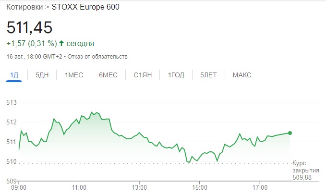The height and width of the screenshot is (195, 326).
Task: Click the STOXX Europe 600 title
Action: coord(85,7)
